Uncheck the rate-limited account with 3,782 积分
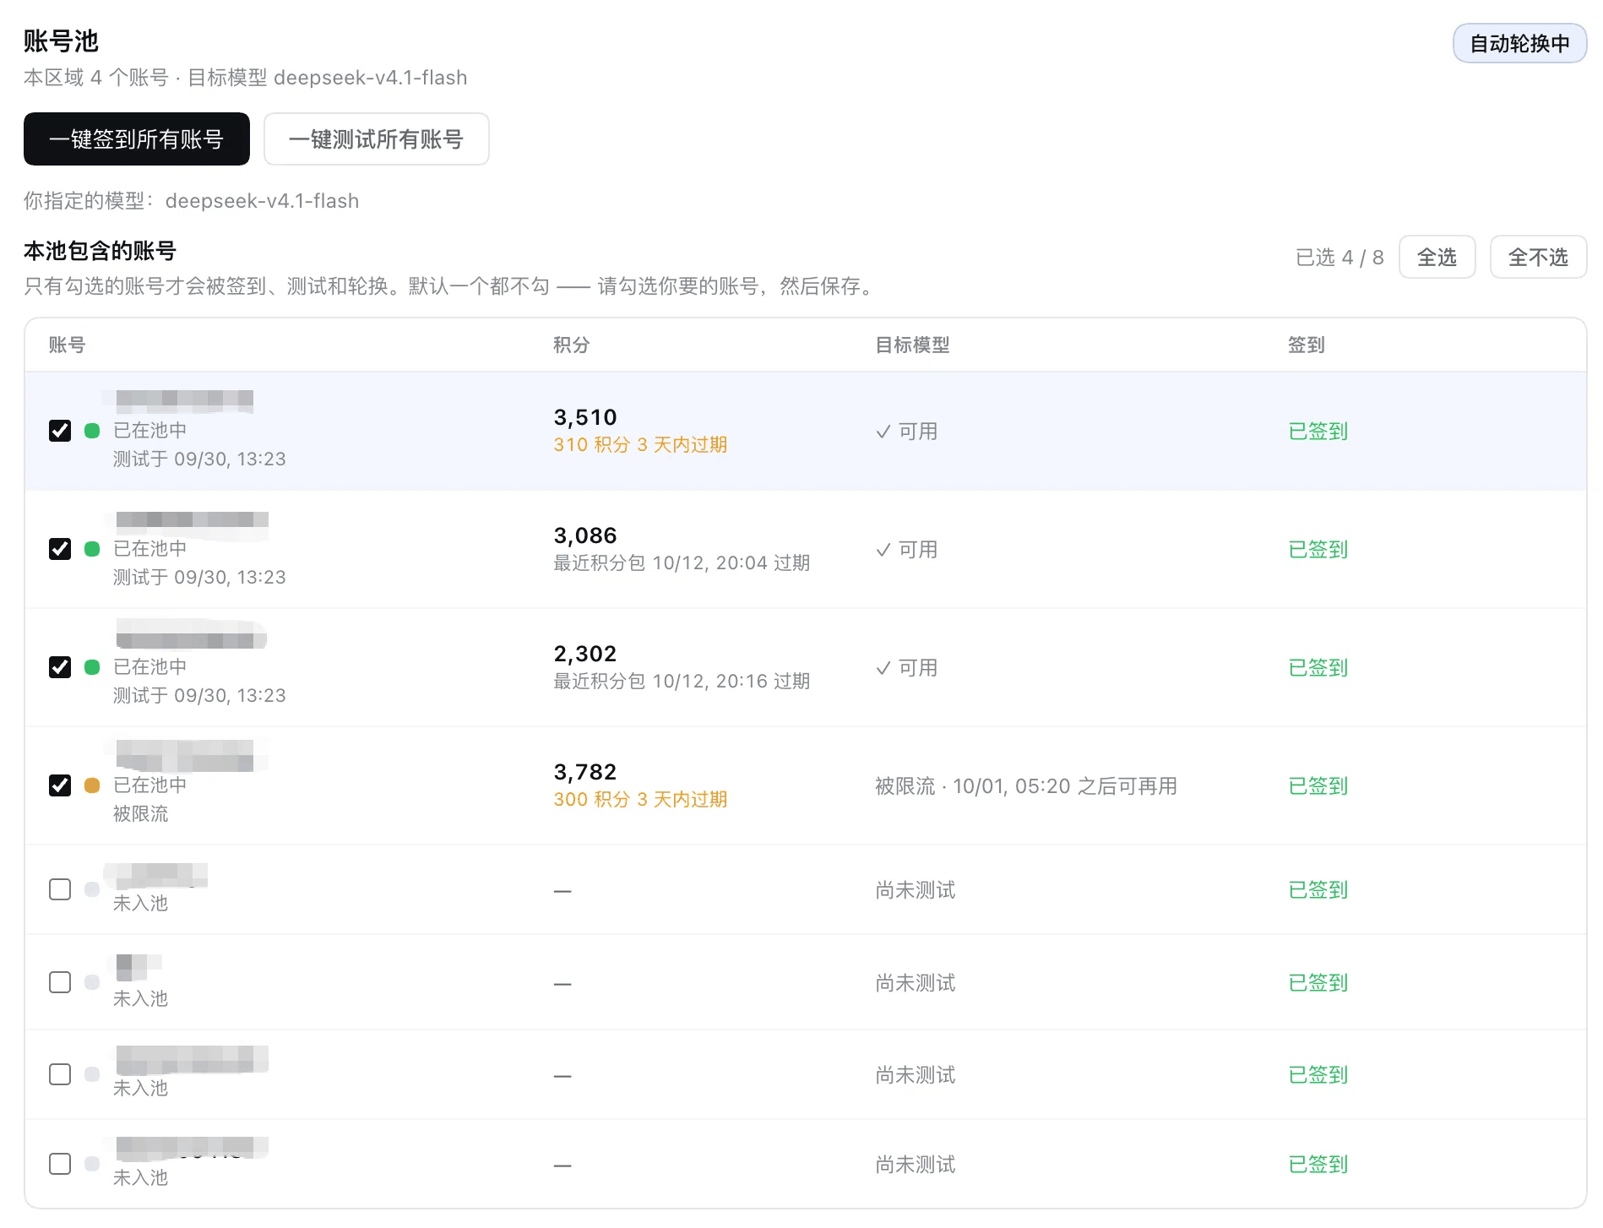Screen dimensions: 1603x1228 point(60,785)
